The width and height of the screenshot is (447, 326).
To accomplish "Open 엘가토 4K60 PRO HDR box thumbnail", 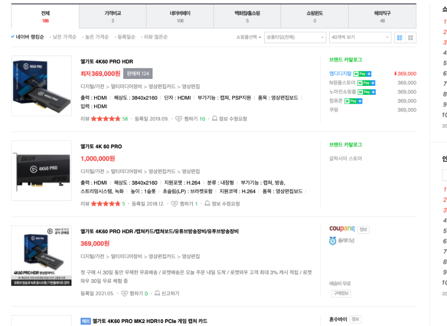I will (x=41, y=86).
